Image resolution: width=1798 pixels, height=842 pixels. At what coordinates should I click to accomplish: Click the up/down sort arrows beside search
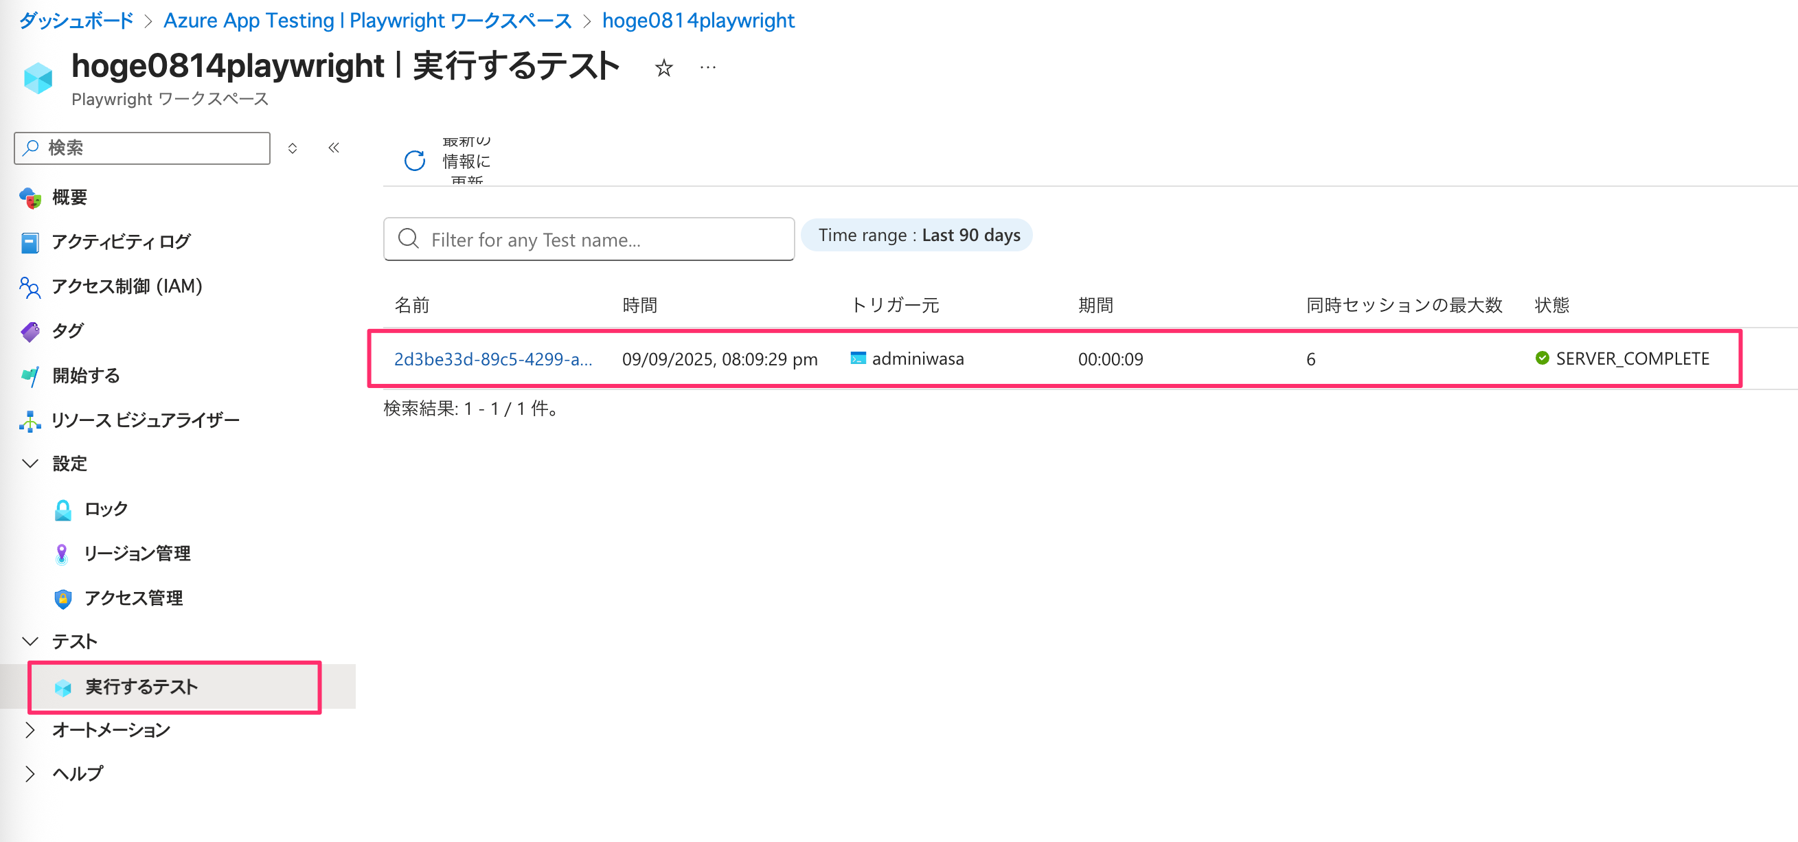click(293, 148)
